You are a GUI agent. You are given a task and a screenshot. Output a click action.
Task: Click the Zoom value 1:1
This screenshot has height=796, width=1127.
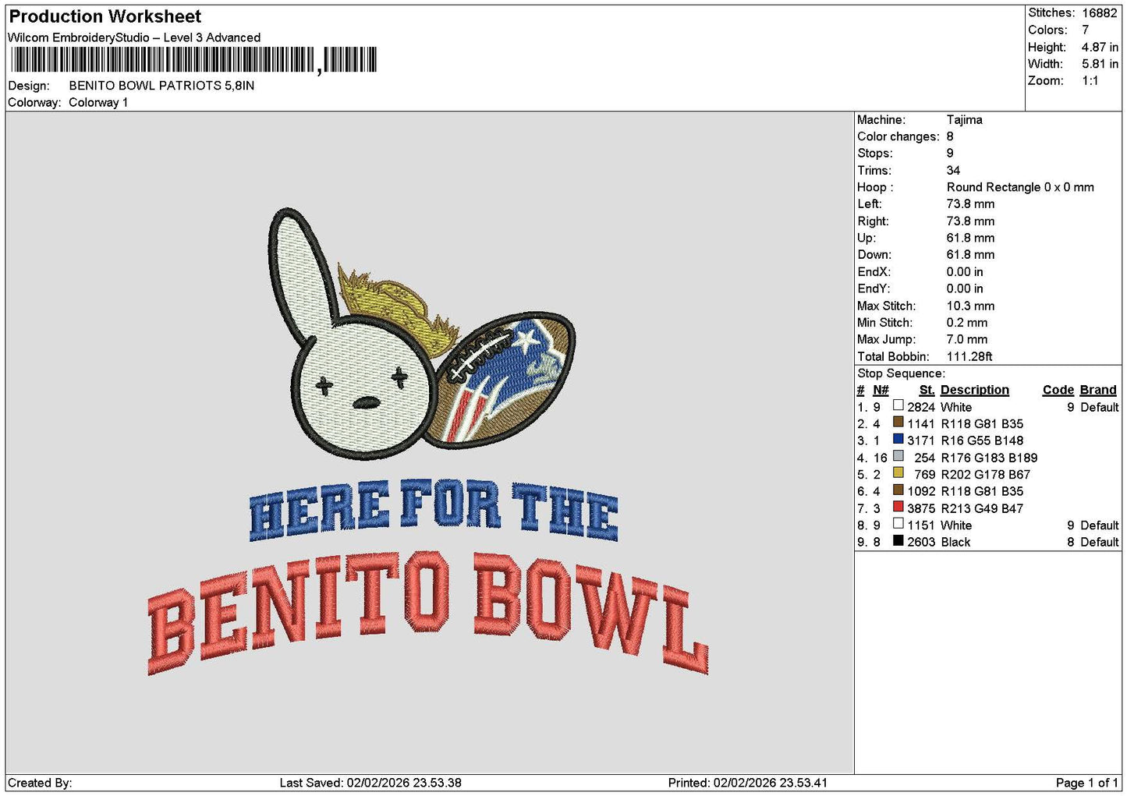1090,81
